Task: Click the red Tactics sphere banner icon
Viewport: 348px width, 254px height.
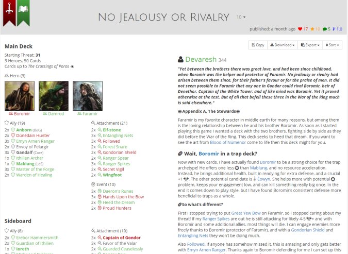Action: [x=9, y=13]
